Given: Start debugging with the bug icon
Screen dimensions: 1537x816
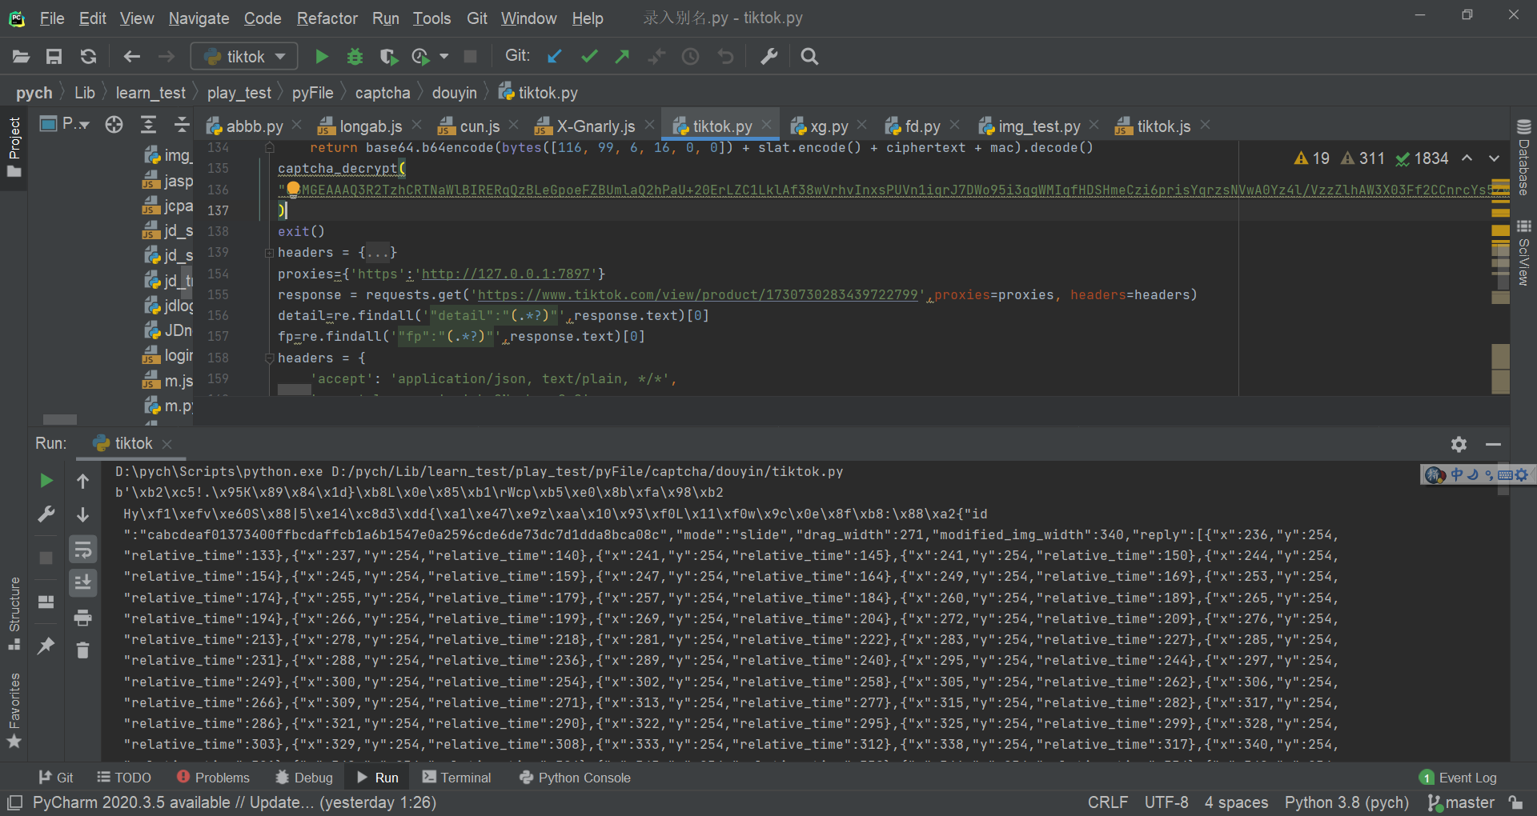Looking at the screenshot, I should (x=355, y=56).
